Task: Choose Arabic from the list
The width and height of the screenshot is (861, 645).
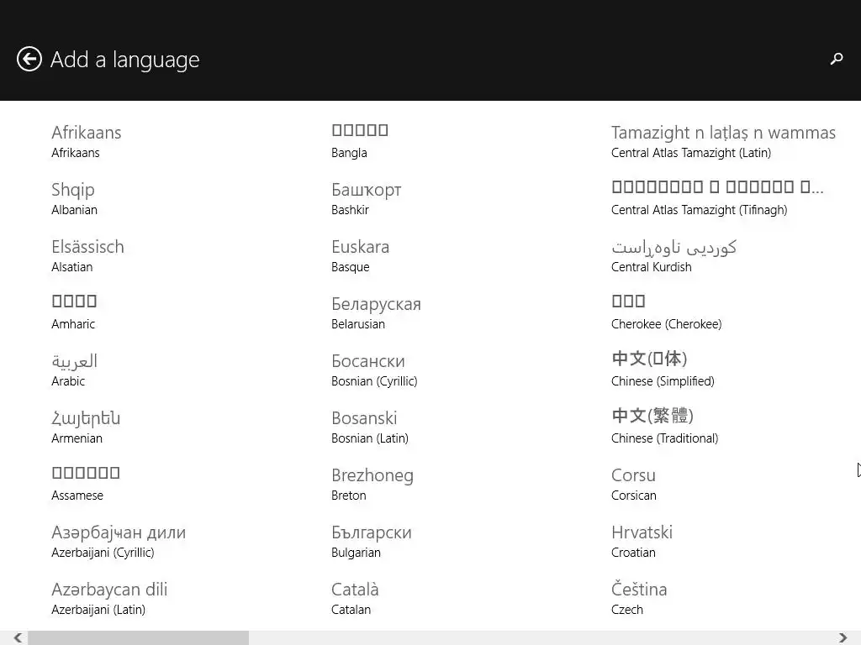Action: 74,370
